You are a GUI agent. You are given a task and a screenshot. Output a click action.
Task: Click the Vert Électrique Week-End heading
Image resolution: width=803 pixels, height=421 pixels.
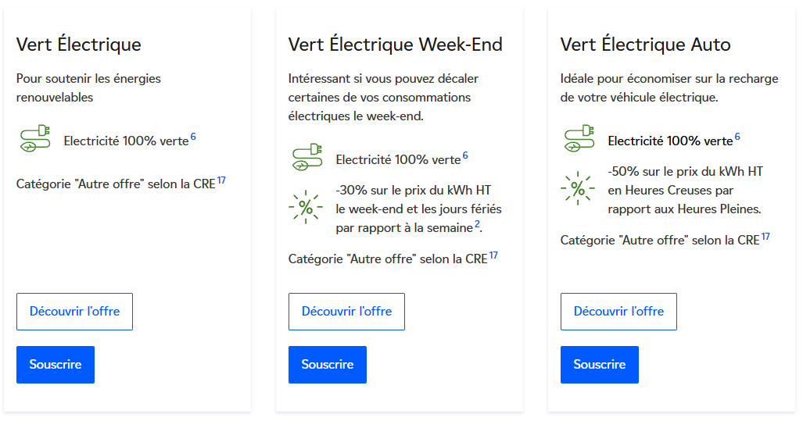[x=395, y=45]
